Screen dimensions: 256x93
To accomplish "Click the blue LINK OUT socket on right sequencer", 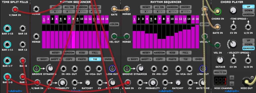I will [202, 69].
